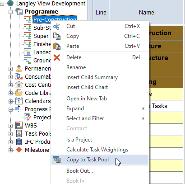Click the Programme node icon
Image resolution: width=185 pixels, height=184 pixels.
19,11
